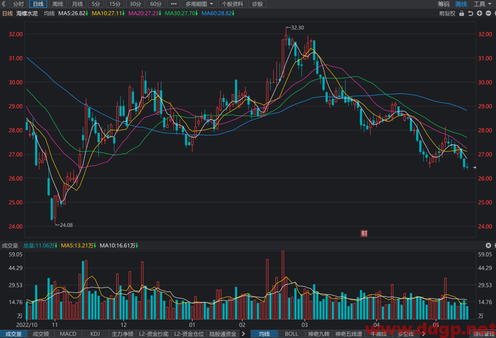Click the 总量:11.06万 volume label

pyautogui.click(x=40, y=246)
